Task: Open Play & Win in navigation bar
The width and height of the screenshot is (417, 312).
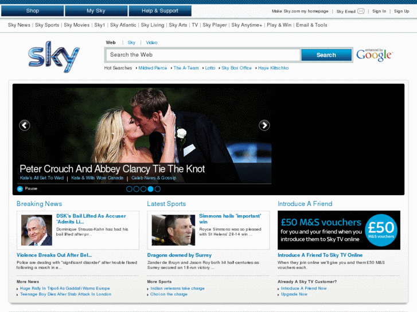Action: [279, 25]
